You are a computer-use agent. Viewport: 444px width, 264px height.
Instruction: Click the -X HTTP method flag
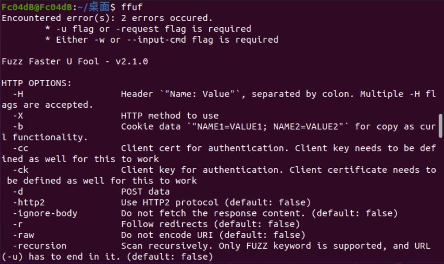18,116
